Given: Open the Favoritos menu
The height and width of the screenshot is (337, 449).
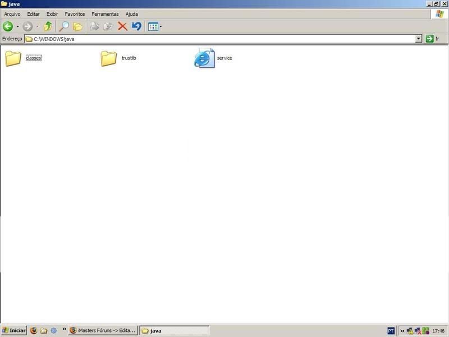Looking at the screenshot, I should (x=75, y=13).
